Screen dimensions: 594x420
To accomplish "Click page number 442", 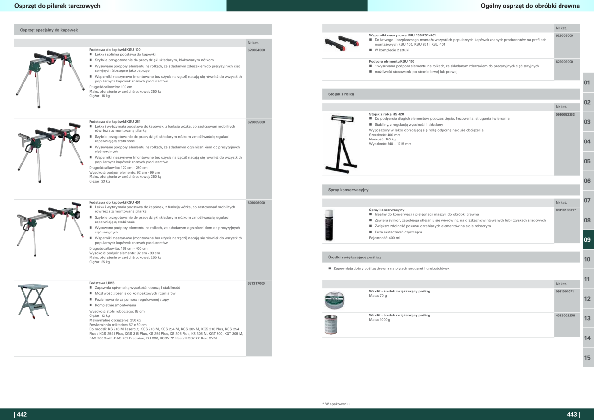I will (x=21, y=414).
